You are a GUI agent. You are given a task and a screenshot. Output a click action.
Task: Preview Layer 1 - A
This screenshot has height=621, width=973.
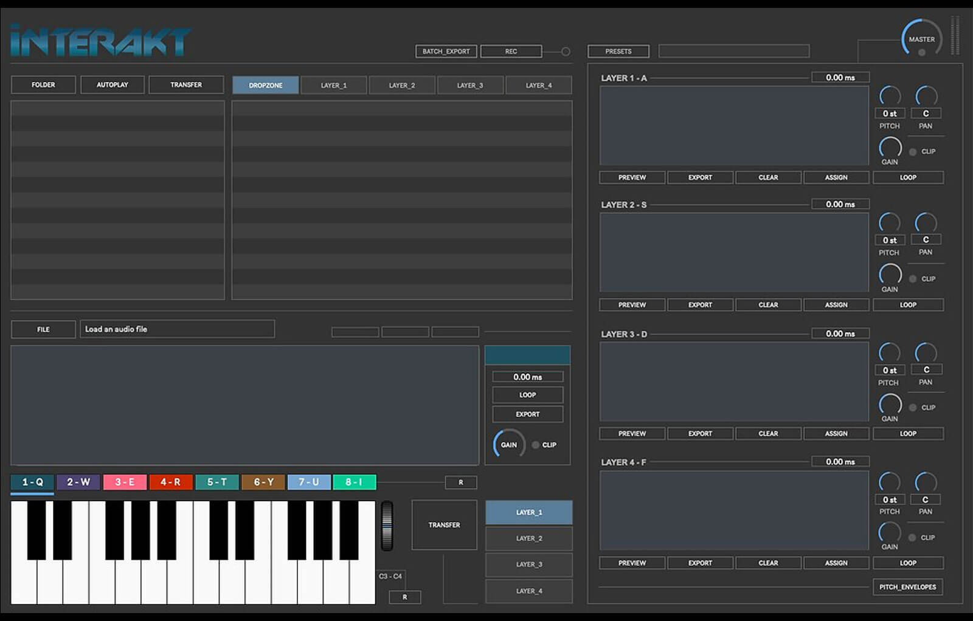(632, 177)
